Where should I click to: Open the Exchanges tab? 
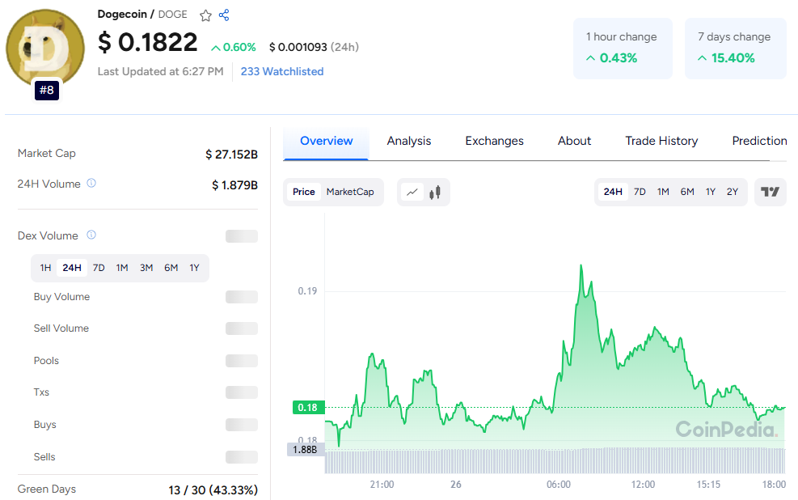click(494, 141)
